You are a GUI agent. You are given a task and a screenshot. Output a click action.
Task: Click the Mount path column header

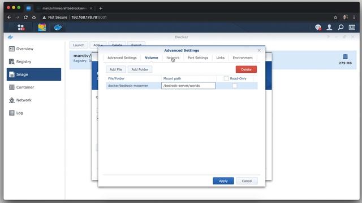(188, 78)
